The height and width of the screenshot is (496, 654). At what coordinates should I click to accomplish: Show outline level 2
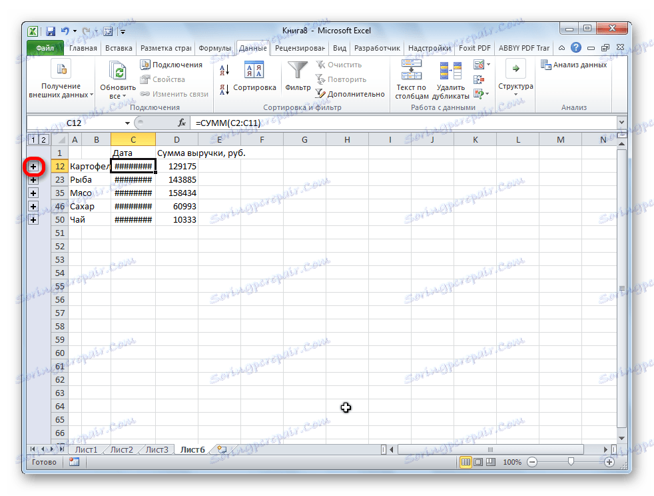coord(43,139)
